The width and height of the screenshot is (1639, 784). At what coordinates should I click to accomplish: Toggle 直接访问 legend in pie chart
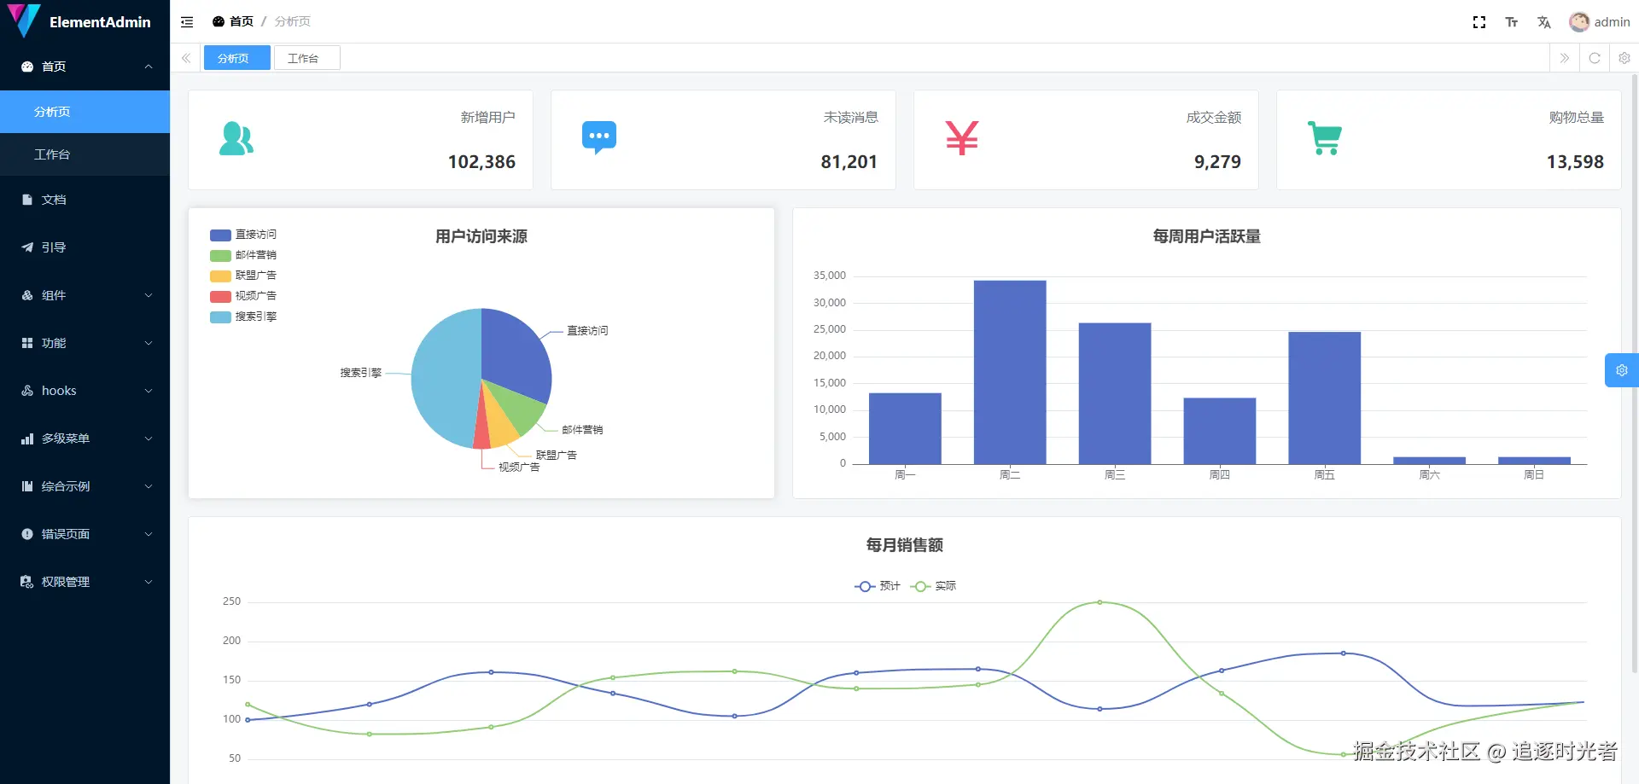pyautogui.click(x=243, y=235)
